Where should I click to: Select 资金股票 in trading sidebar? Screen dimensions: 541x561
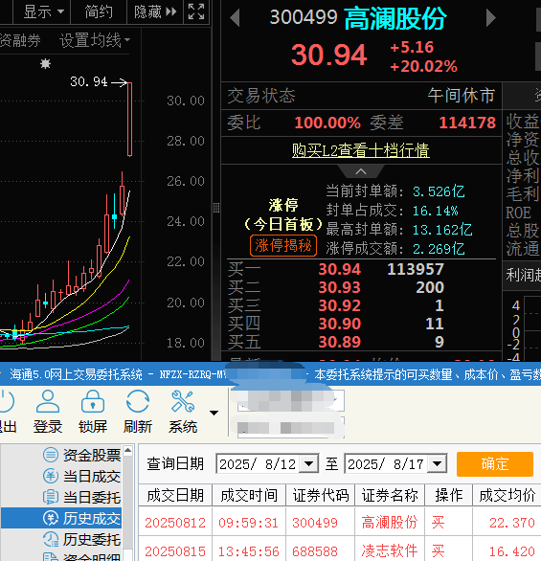pos(82,455)
